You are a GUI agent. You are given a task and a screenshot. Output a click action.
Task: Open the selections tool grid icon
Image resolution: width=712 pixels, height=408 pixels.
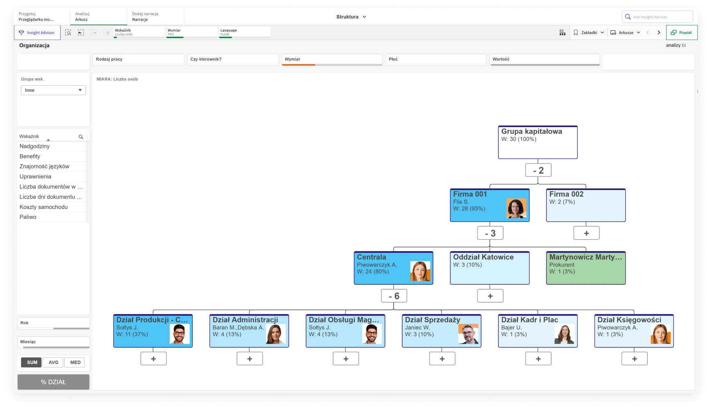pyautogui.click(x=562, y=32)
